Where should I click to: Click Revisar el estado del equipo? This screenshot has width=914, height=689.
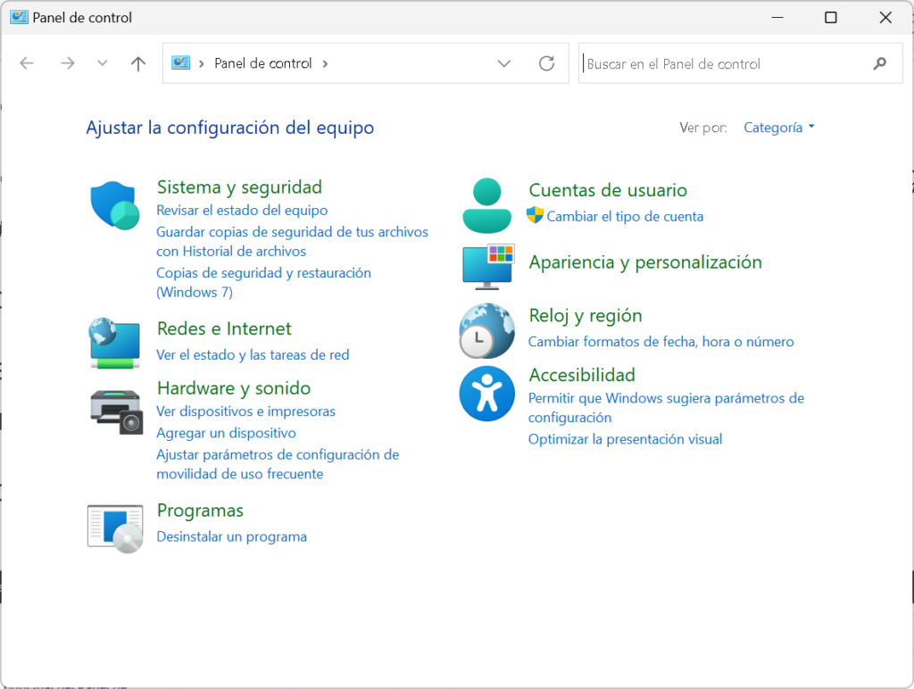(242, 210)
